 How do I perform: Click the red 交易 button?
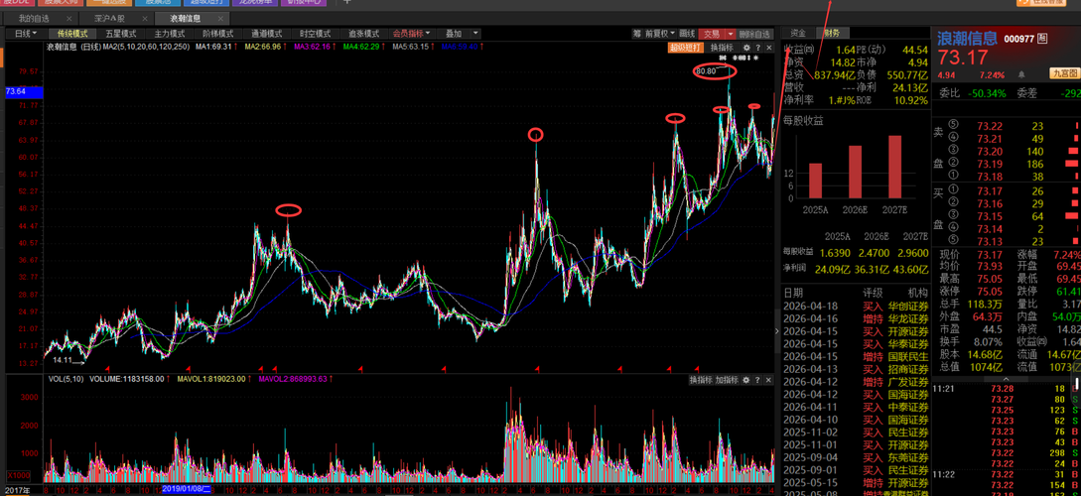(711, 33)
